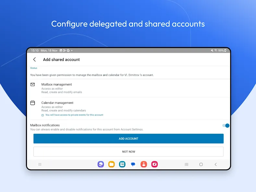Click the Mailbox management envelope icon

coord(33,84)
